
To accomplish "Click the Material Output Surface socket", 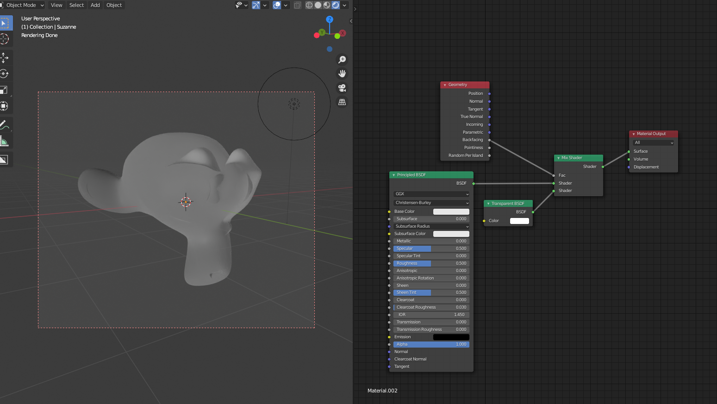I will pos(629,151).
